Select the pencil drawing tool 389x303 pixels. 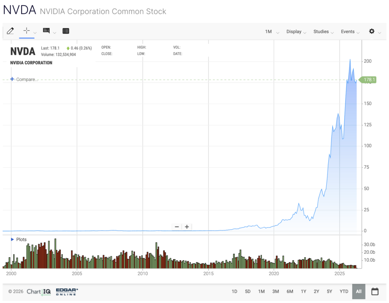[x=10, y=31]
